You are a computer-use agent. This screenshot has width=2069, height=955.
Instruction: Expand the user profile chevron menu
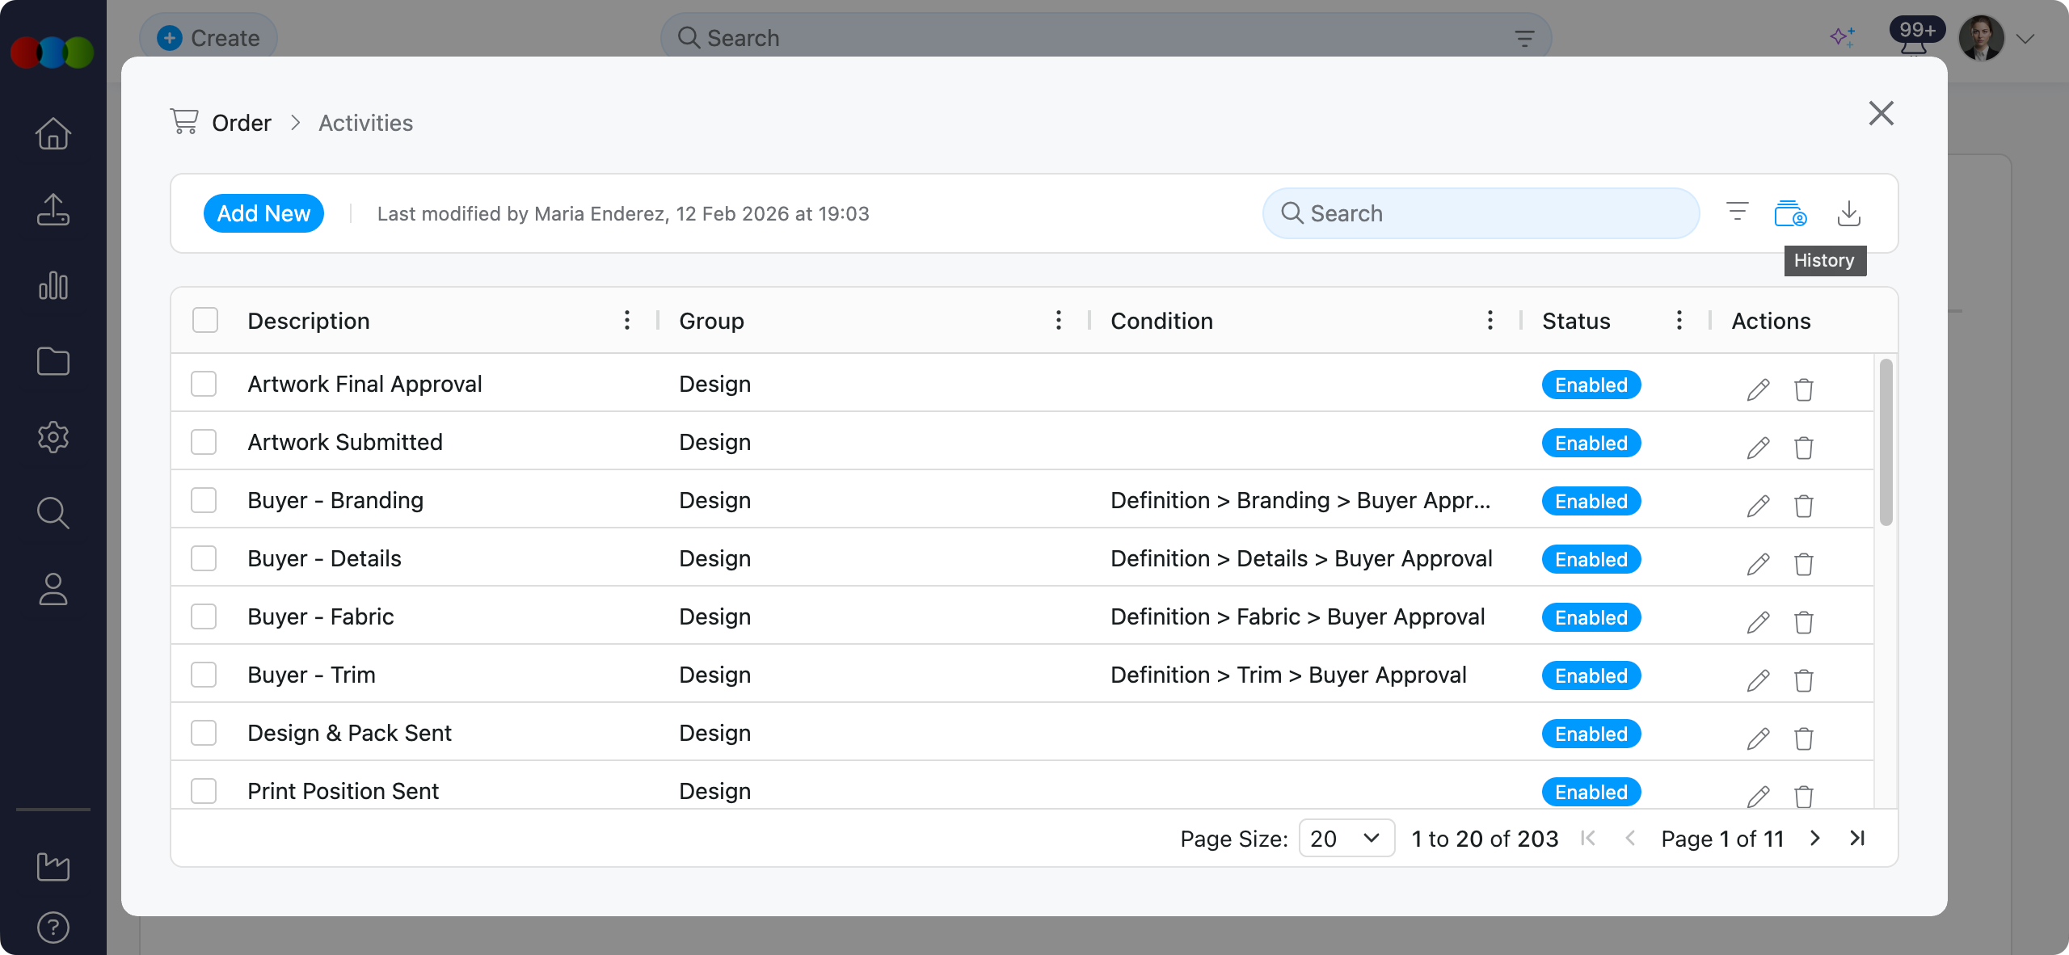pyautogui.click(x=2025, y=39)
